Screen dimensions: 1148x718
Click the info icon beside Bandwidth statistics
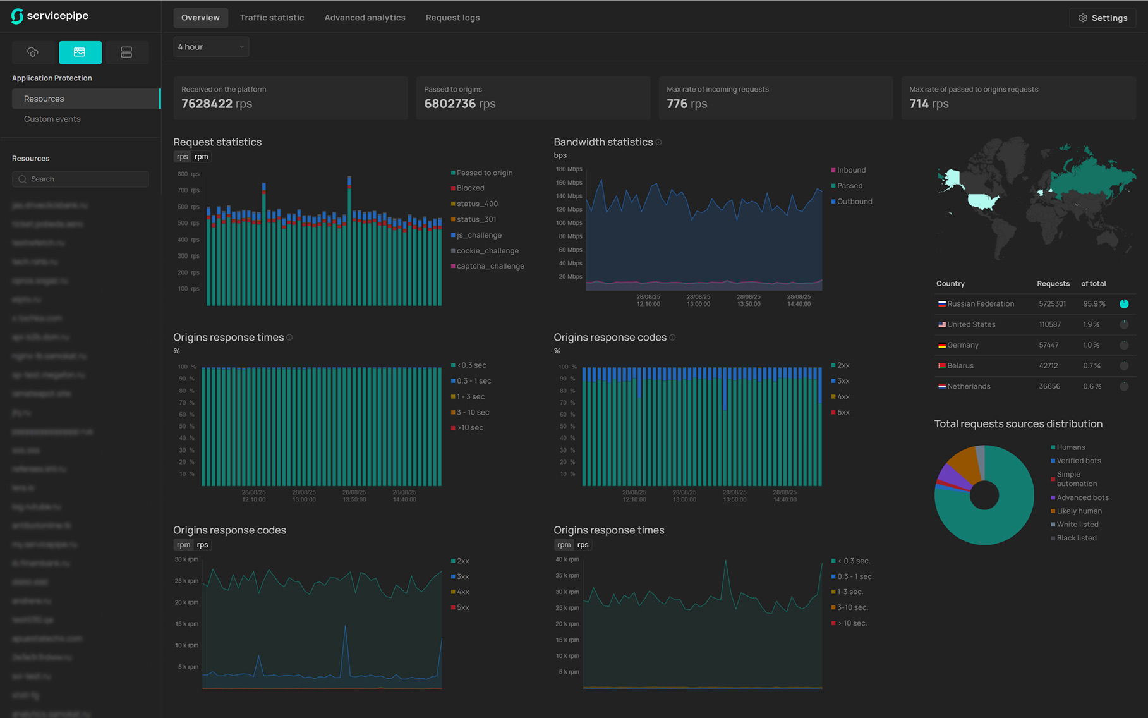pos(659,143)
